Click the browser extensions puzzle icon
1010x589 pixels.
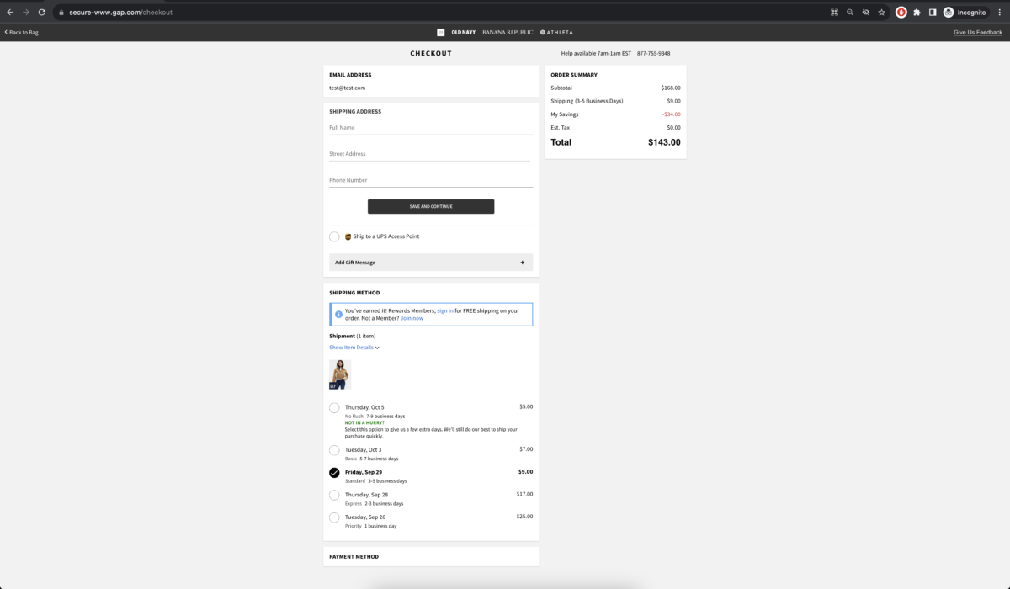[917, 13]
